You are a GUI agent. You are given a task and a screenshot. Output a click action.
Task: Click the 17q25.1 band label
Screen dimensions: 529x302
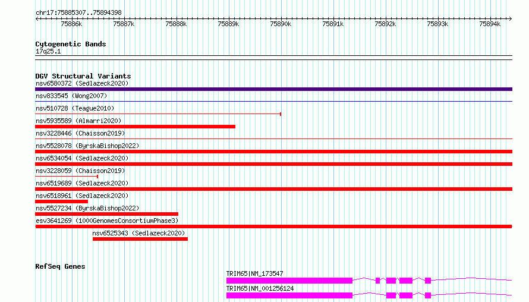(x=48, y=51)
